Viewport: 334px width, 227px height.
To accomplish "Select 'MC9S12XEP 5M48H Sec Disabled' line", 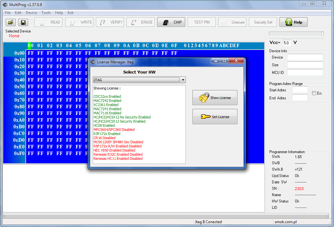I will [119, 142].
